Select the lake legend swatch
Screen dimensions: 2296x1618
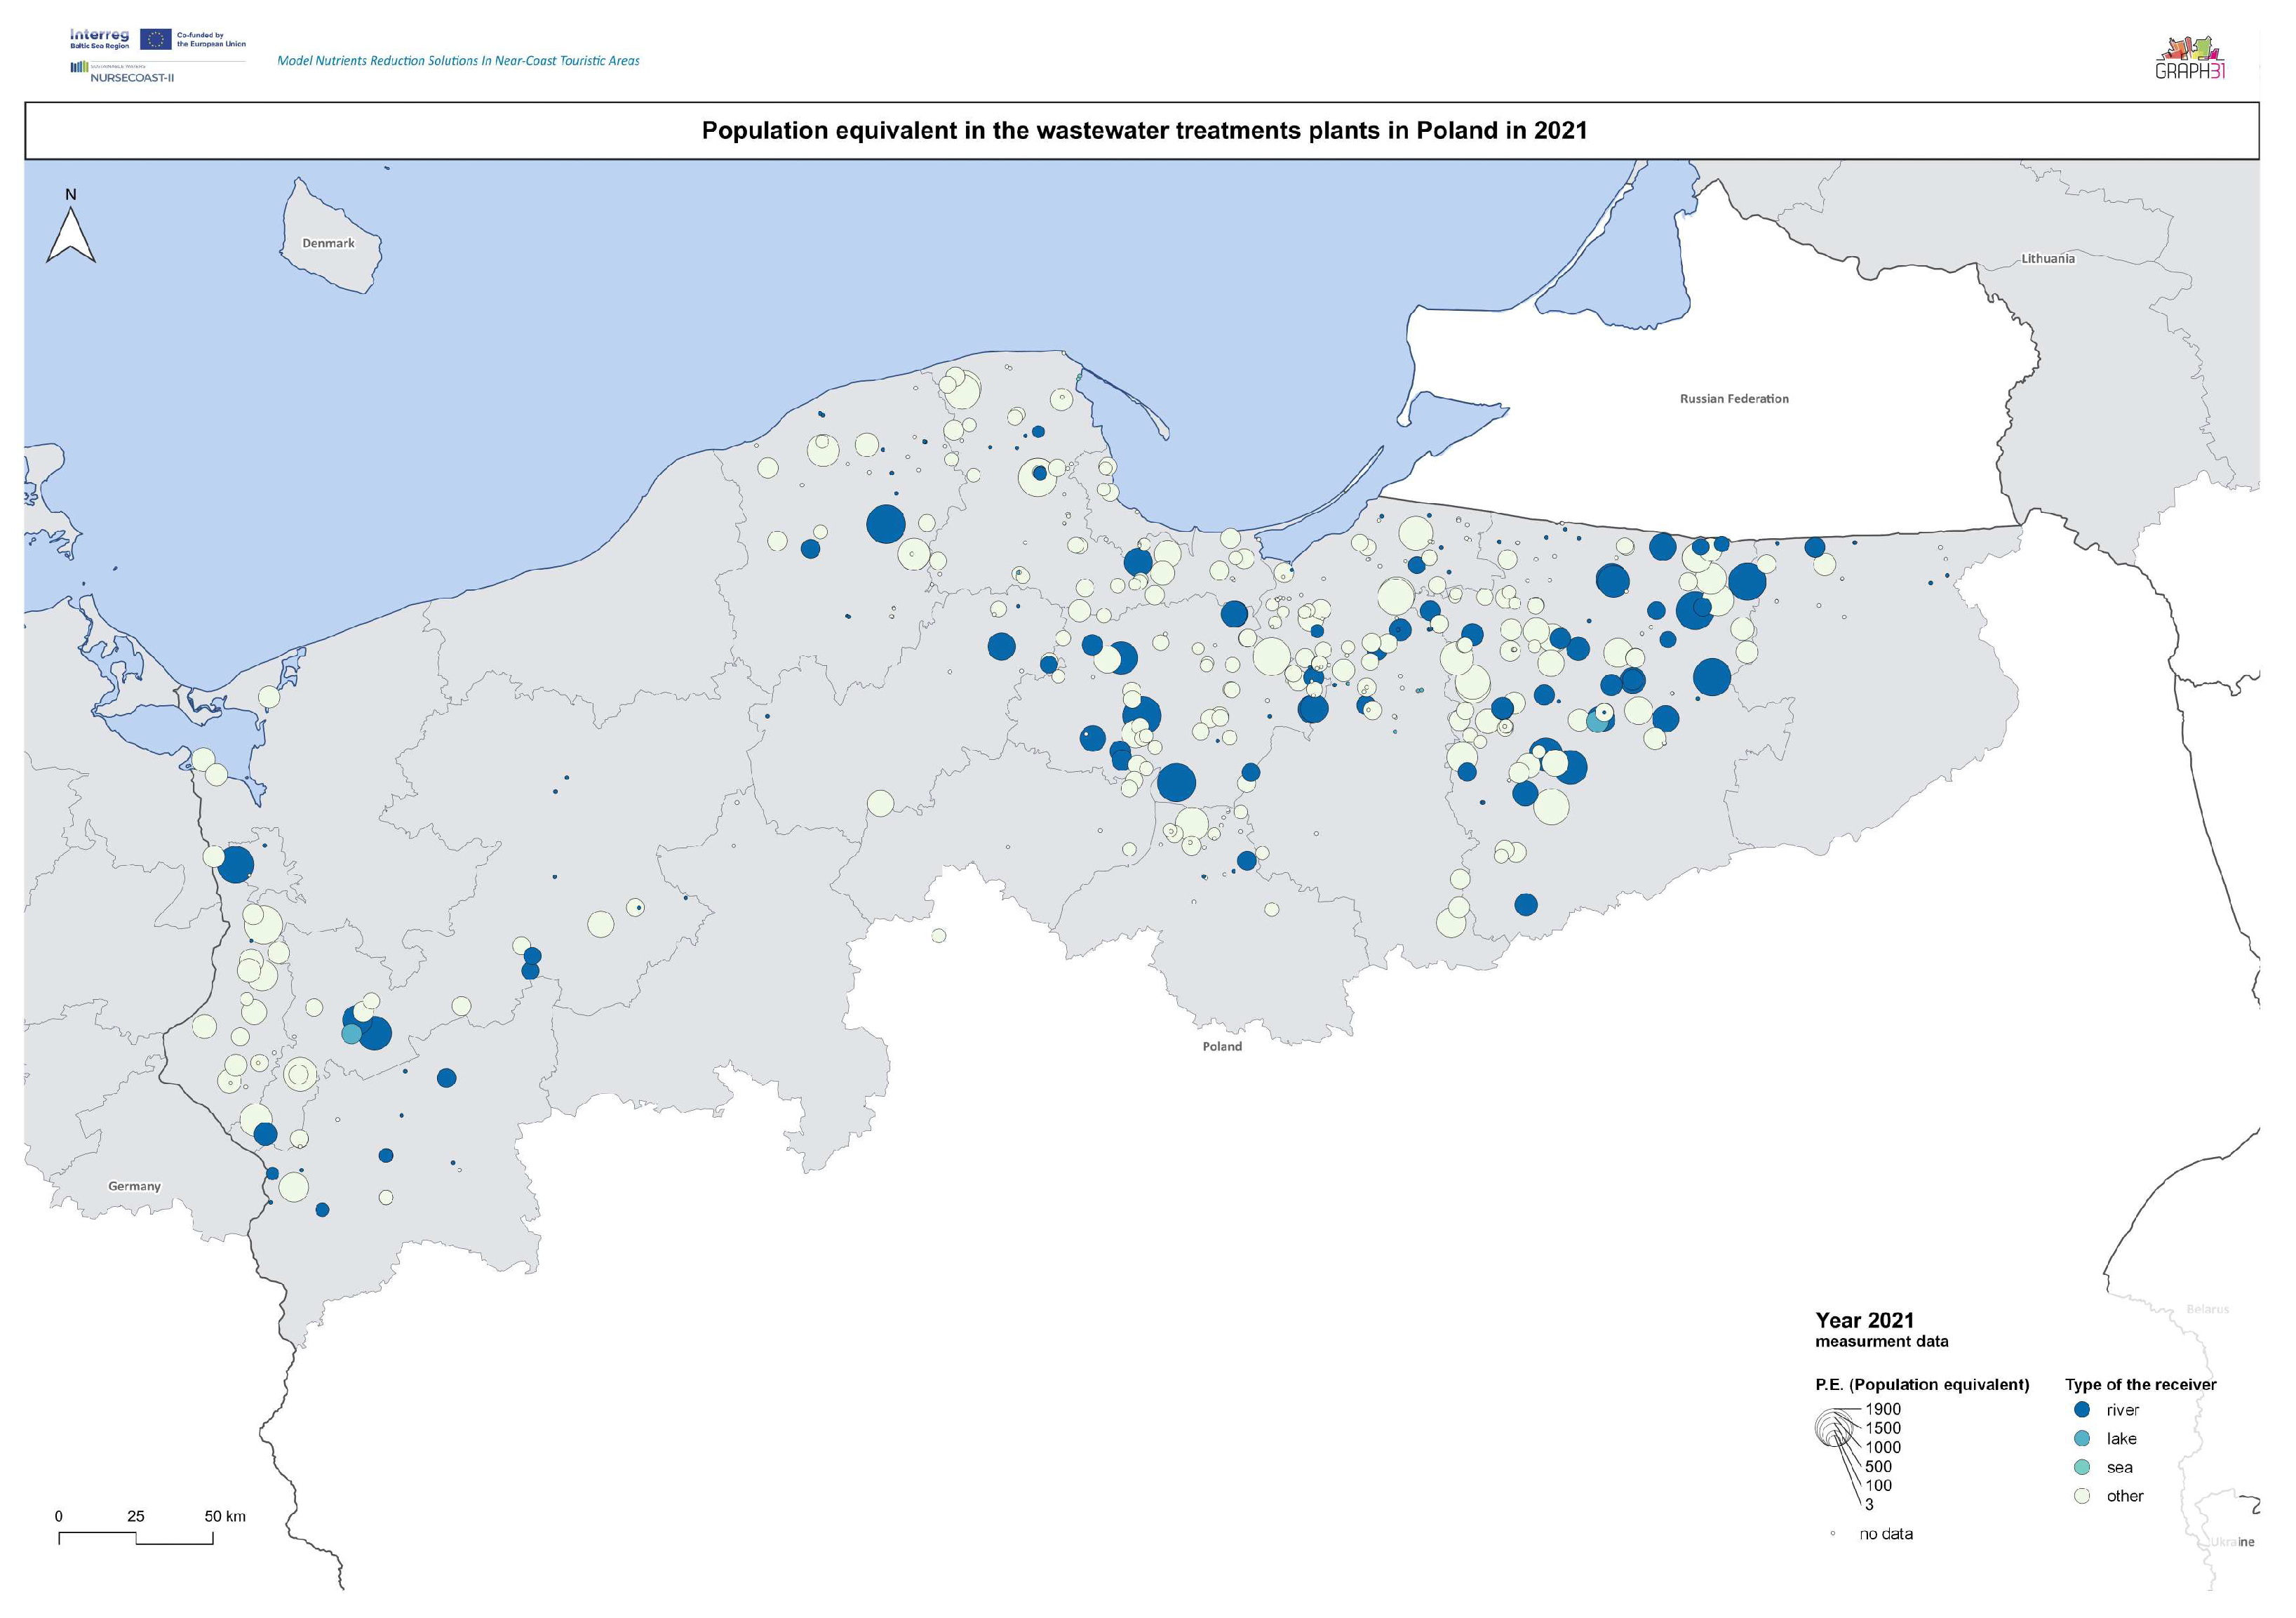coord(2082,1438)
